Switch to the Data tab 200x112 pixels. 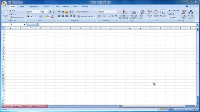click(57, 7)
